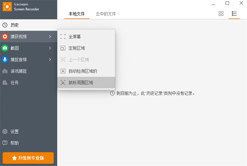The image size is (247, 166).
Task: Open the 云中的文件 cloud files tab
Action: (x=106, y=14)
